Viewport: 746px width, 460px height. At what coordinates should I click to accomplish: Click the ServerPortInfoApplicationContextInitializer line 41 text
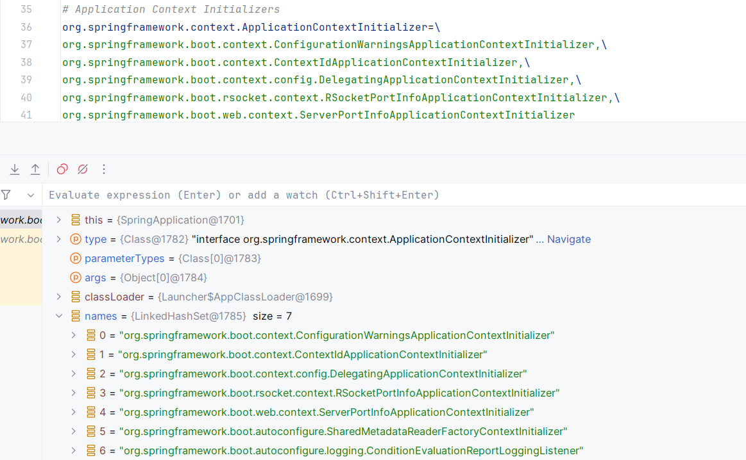point(319,115)
